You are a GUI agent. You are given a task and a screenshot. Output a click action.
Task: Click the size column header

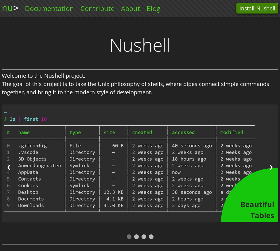pos(109,132)
